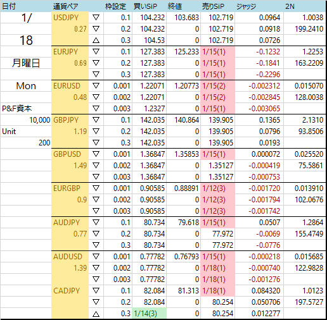Image resolution: width=327 pixels, height=320 pixels.
Task: Click the Mon weekday cell
Action: pyautogui.click(x=26, y=86)
